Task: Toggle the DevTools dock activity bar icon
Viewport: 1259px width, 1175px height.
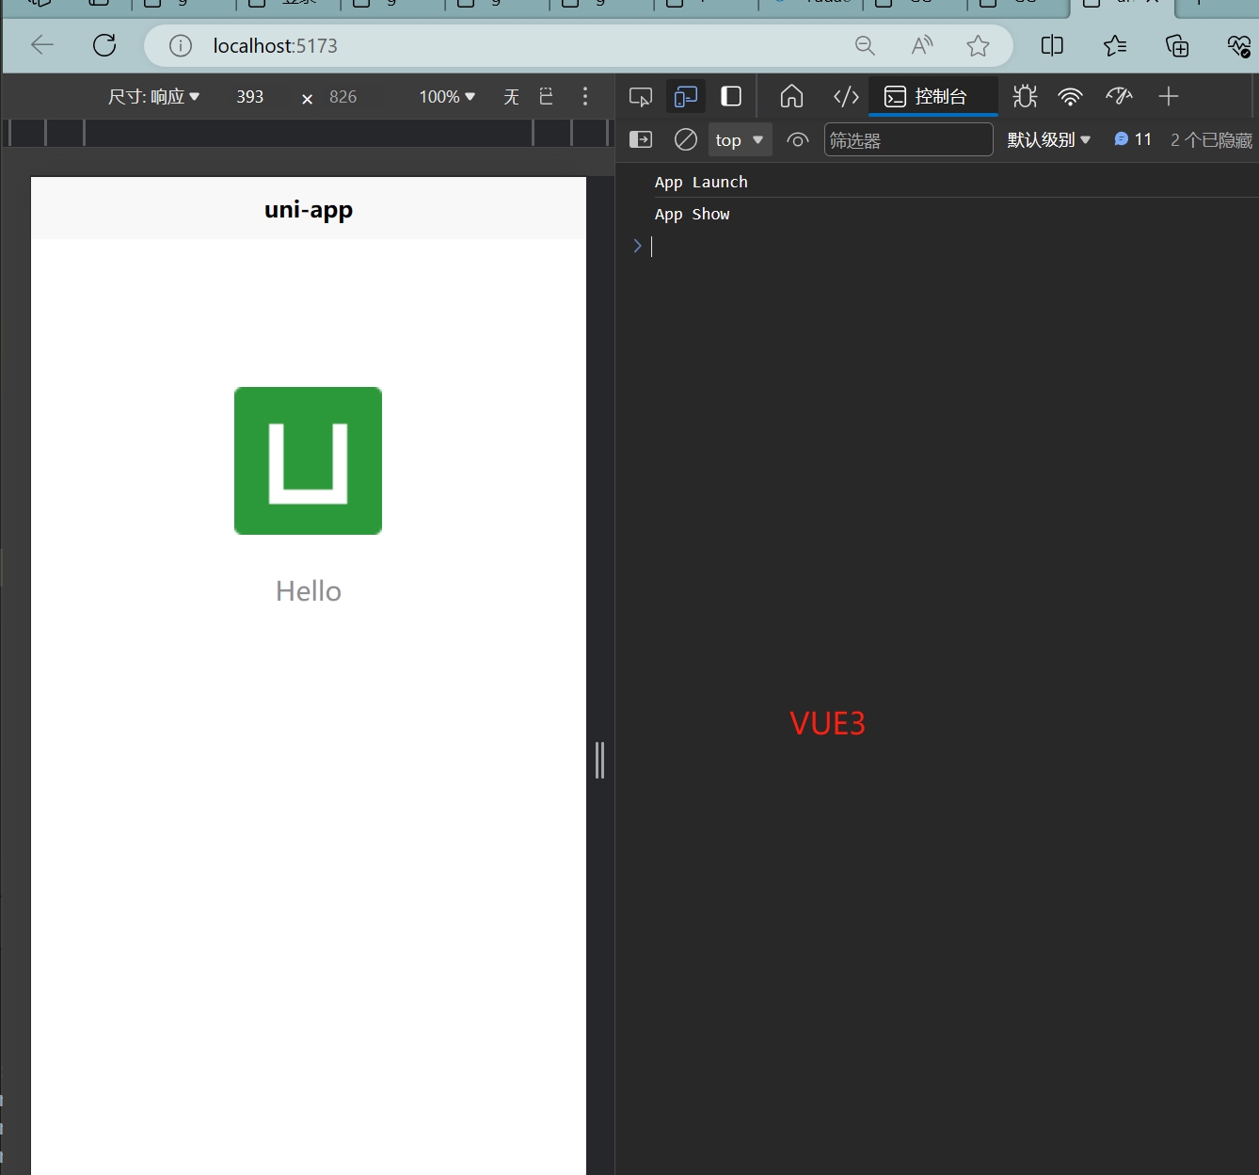Action: pos(731,96)
